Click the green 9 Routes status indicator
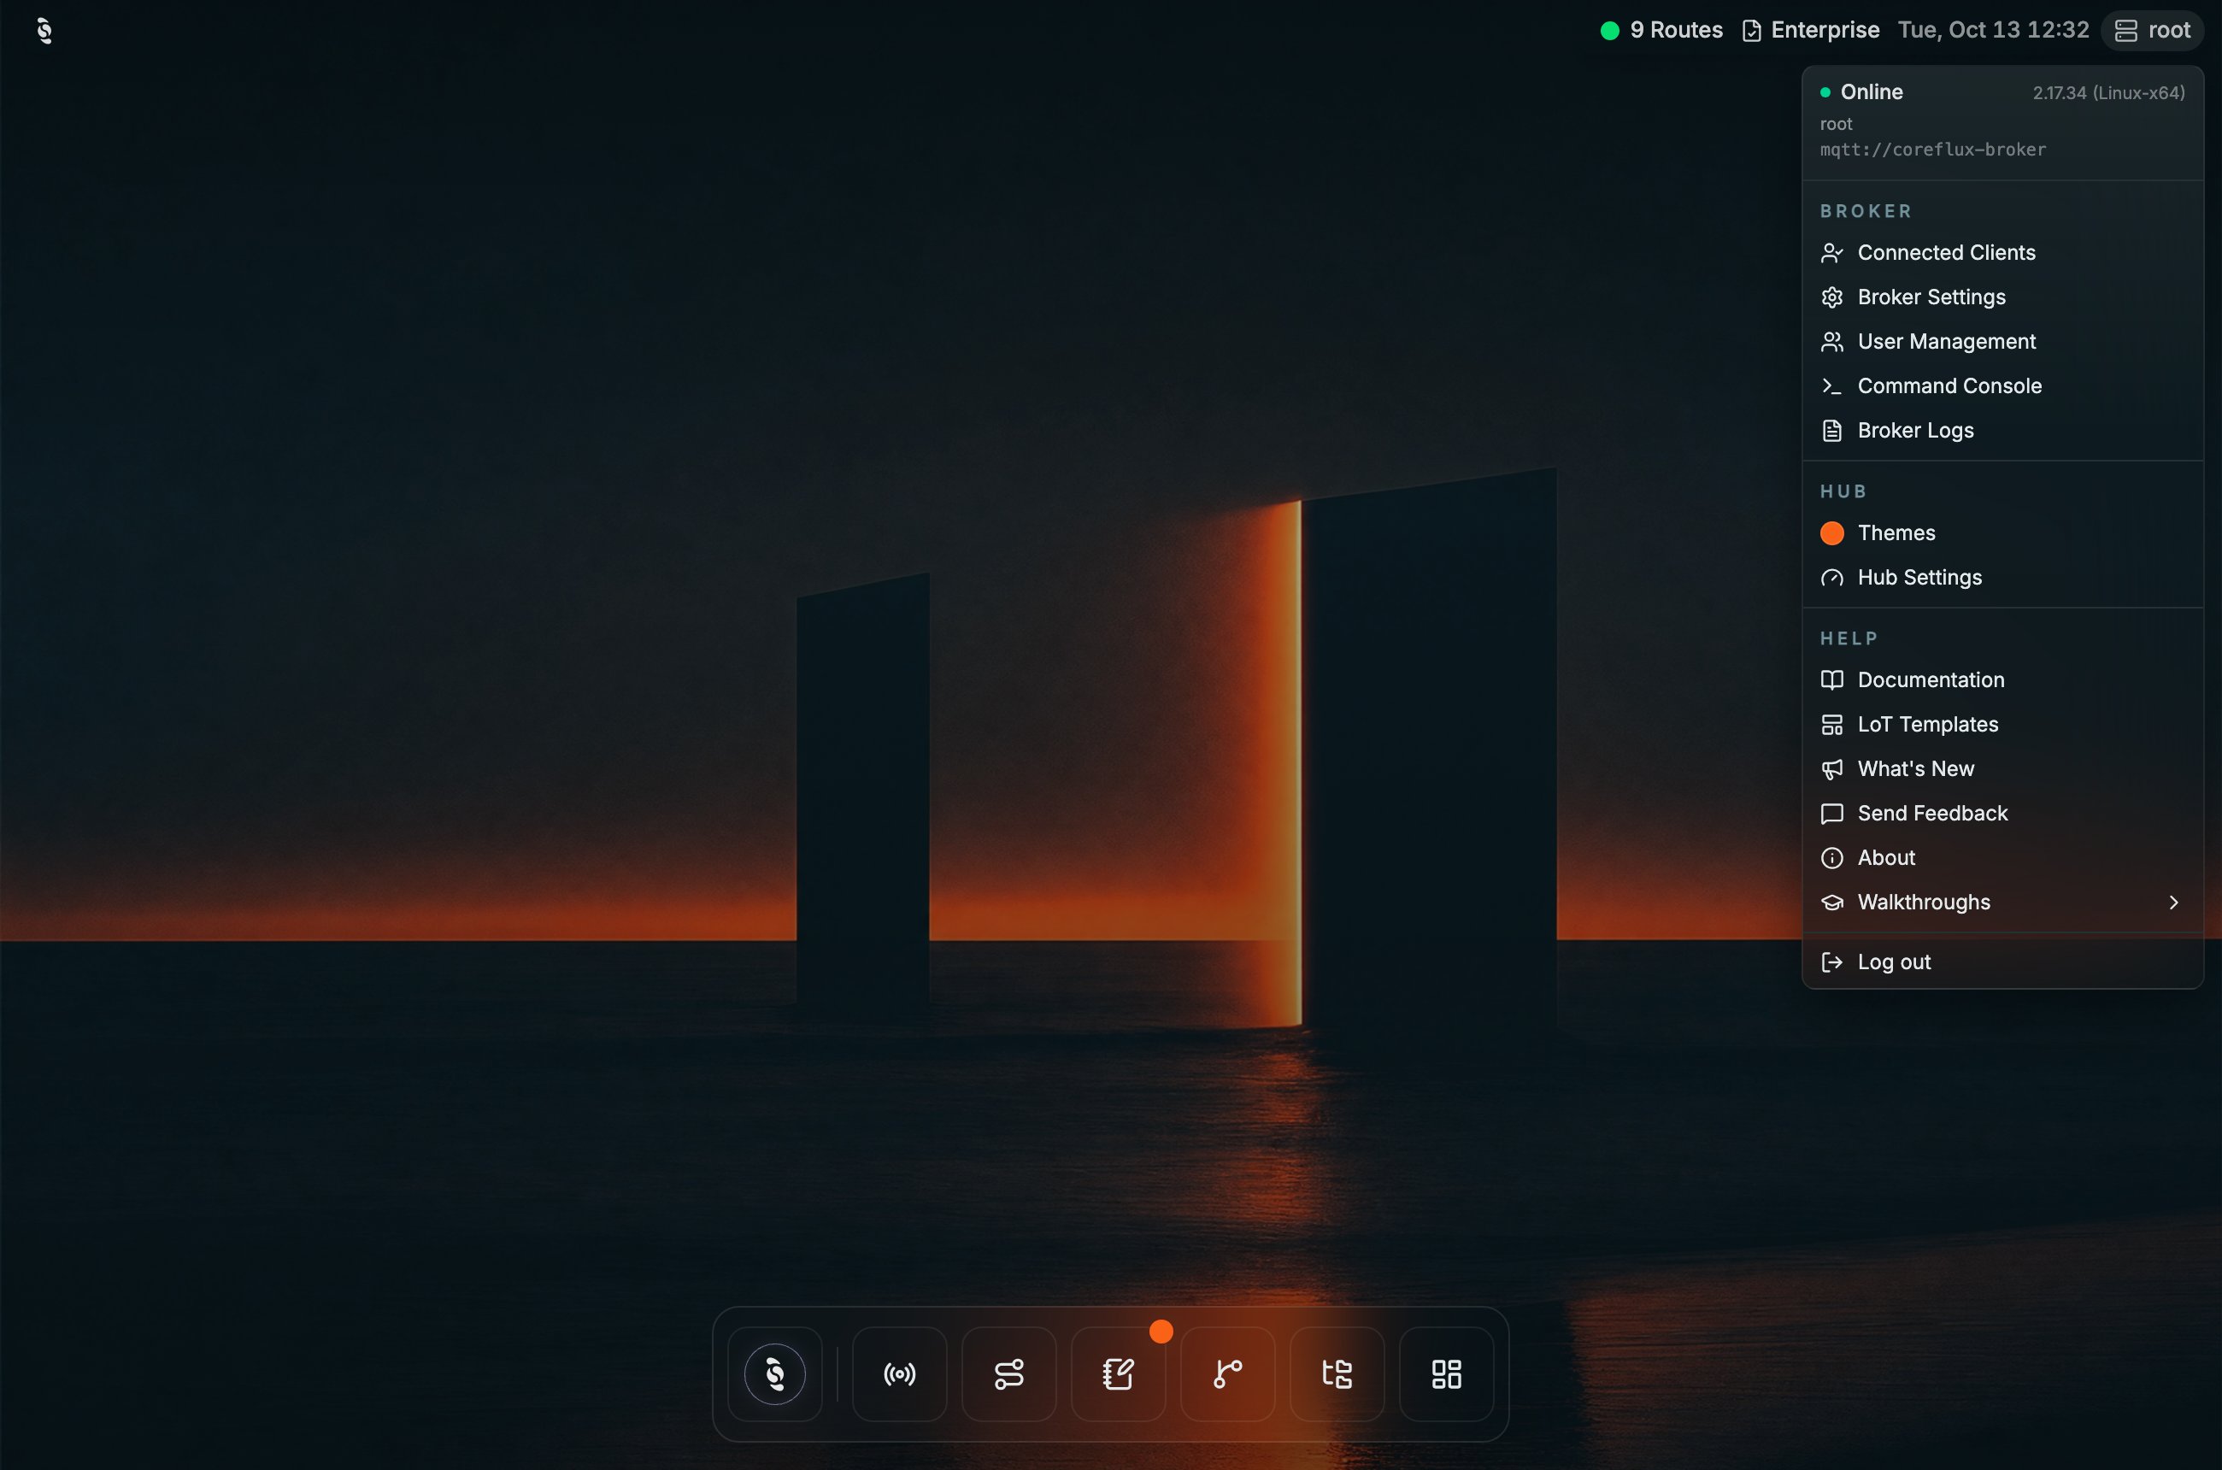The height and width of the screenshot is (1470, 2222). 1661,30
